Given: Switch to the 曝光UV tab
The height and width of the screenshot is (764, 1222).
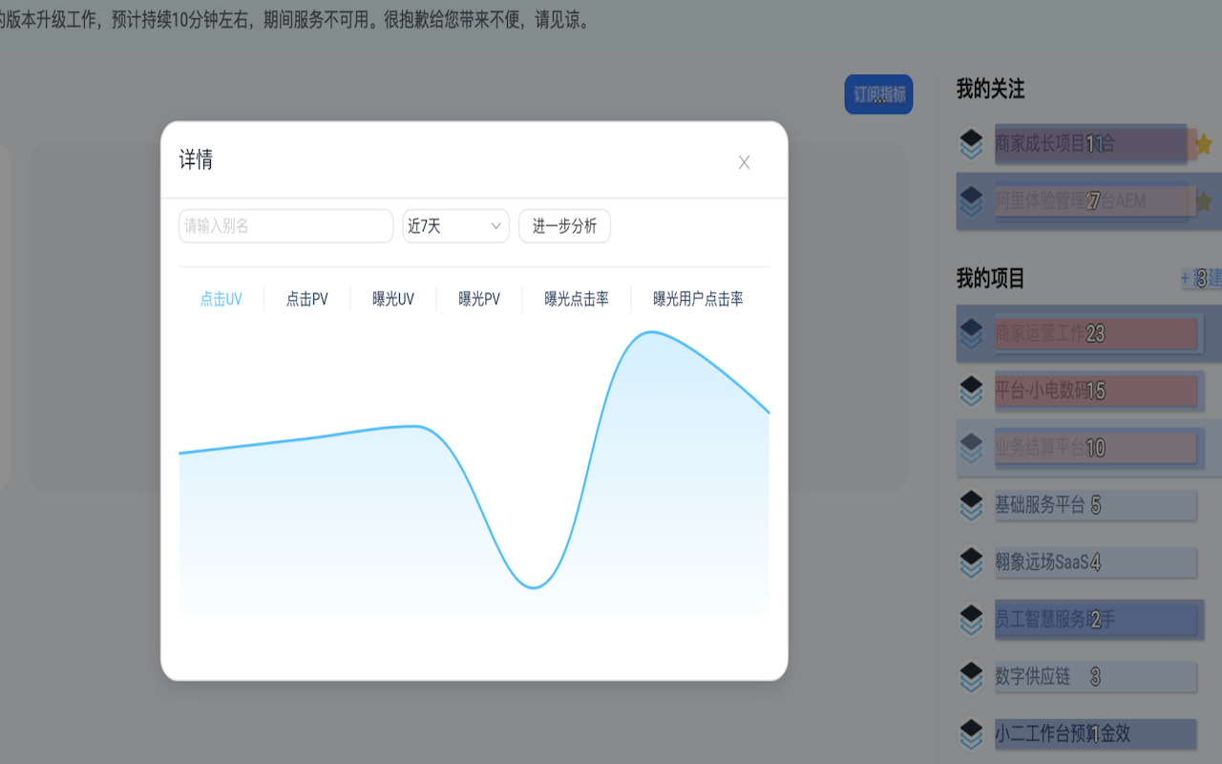Looking at the screenshot, I should point(393,299).
